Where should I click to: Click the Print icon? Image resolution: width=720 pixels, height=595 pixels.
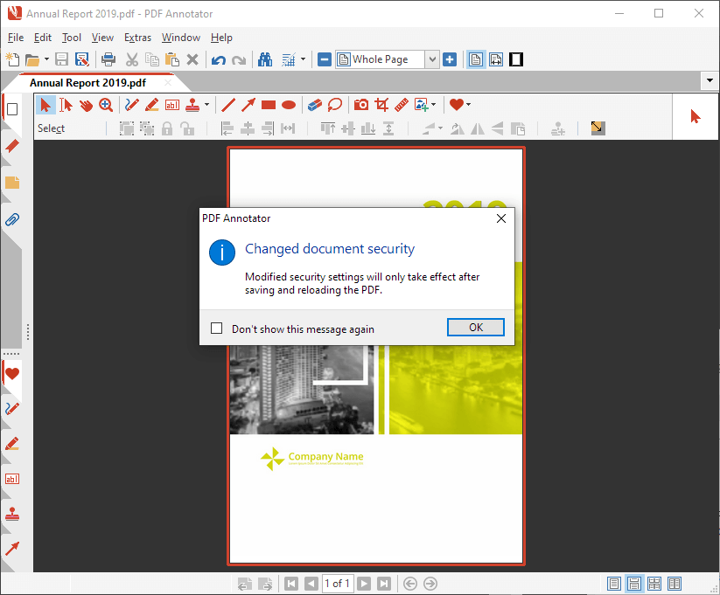coord(108,59)
